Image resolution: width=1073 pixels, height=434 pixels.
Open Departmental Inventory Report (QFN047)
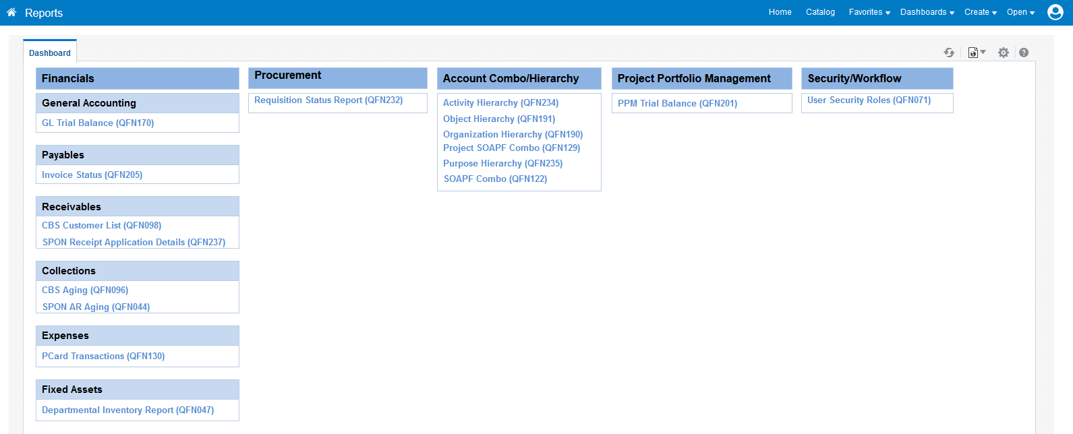[x=127, y=410]
